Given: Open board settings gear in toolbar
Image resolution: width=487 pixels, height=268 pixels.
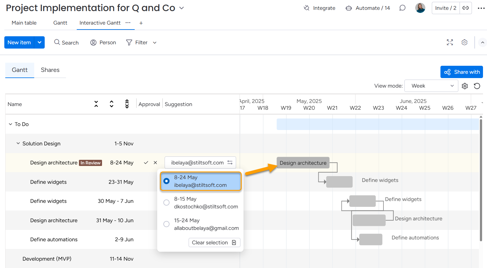Looking at the screenshot, I should [464, 42].
